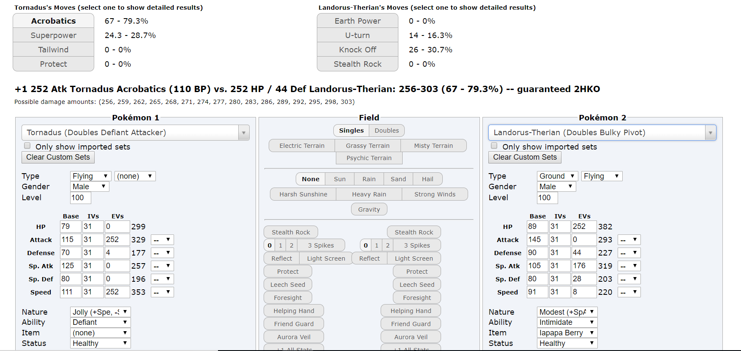Open Tornadus's primary type dropdown showing Flying

coord(91,176)
